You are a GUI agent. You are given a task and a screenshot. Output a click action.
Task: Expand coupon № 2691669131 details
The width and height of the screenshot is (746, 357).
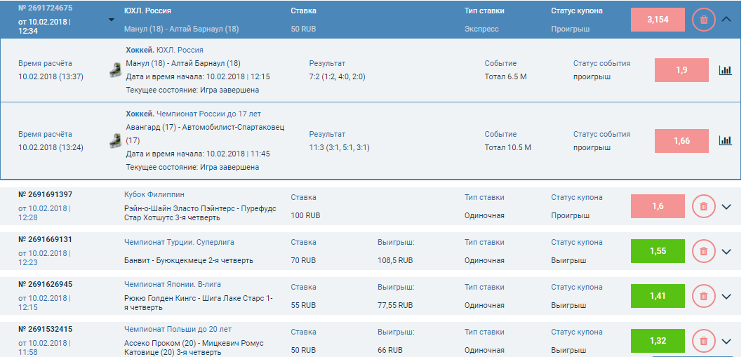click(x=726, y=252)
